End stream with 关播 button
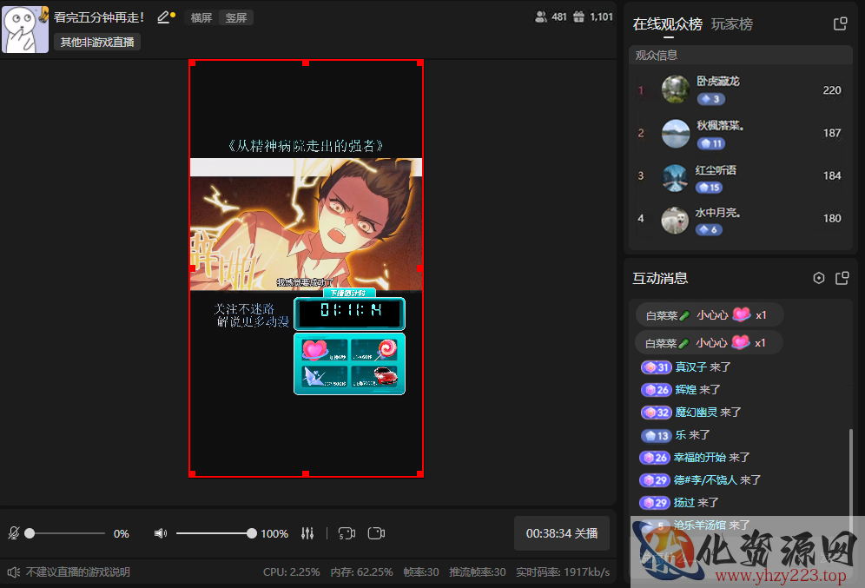The height and width of the screenshot is (588, 865). [562, 533]
